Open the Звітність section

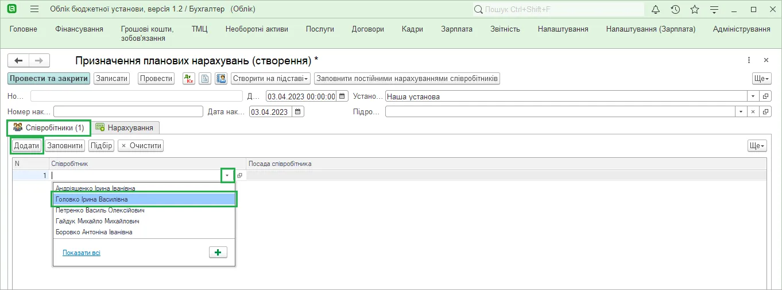click(505, 29)
